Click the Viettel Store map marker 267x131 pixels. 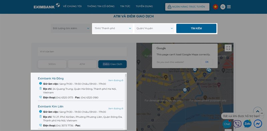click(196, 79)
